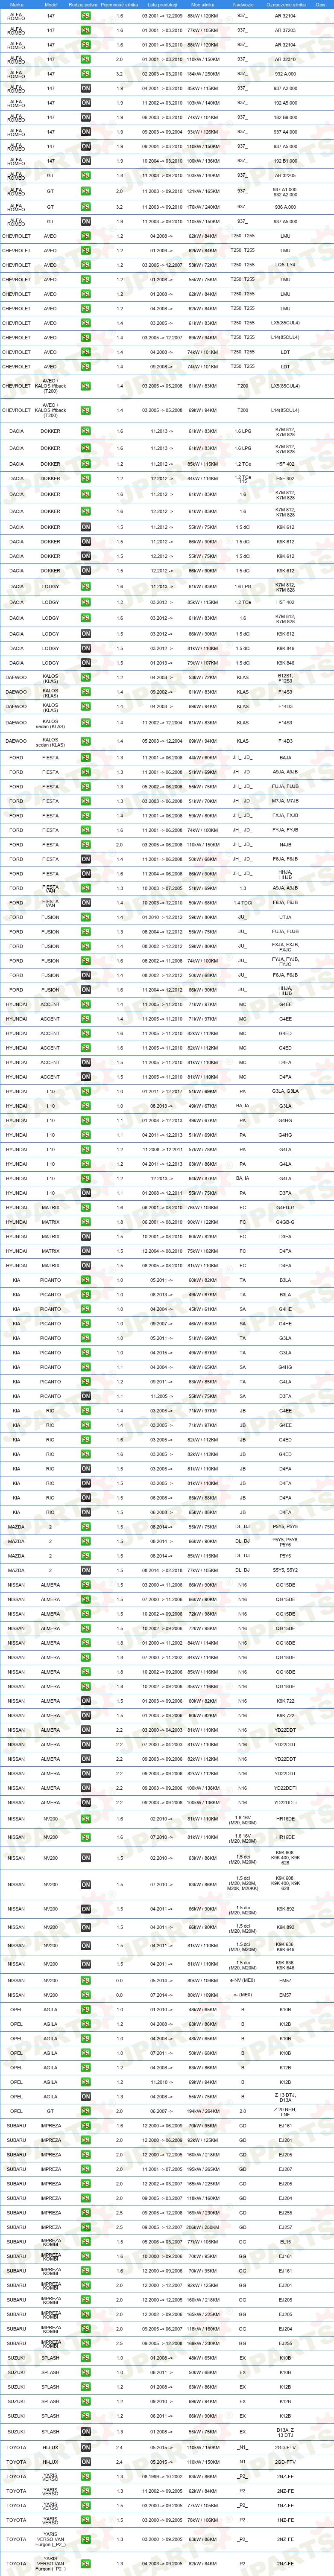This screenshot has height=2576, width=334.
Task: Click diesel icon in Suzuki Splash D13A row
Action: pyautogui.click(x=85, y=2431)
